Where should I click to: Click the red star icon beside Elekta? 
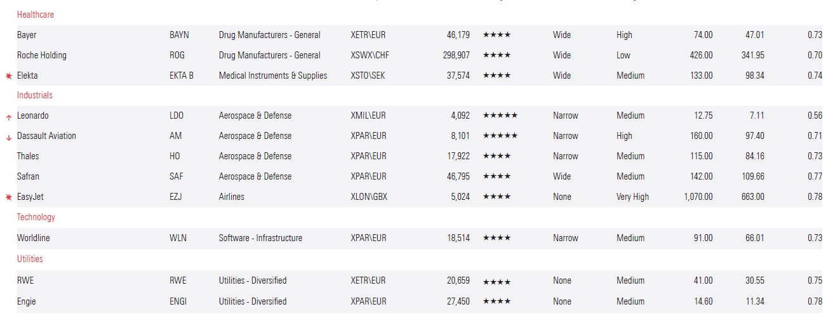click(x=9, y=76)
